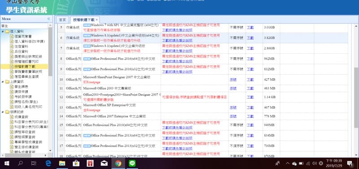Click the document icon beside 住宿資料

(12, 47)
